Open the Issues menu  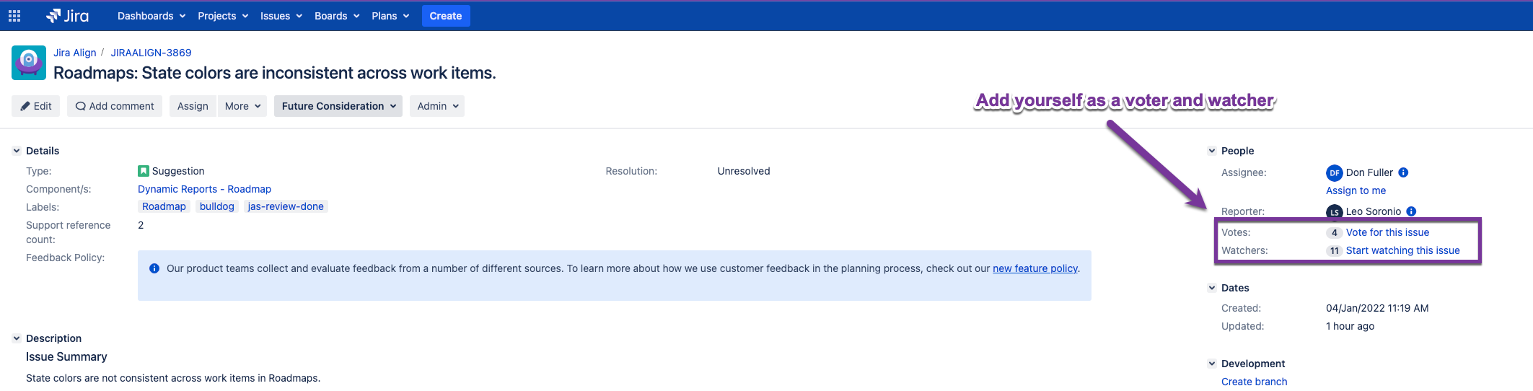click(x=281, y=16)
